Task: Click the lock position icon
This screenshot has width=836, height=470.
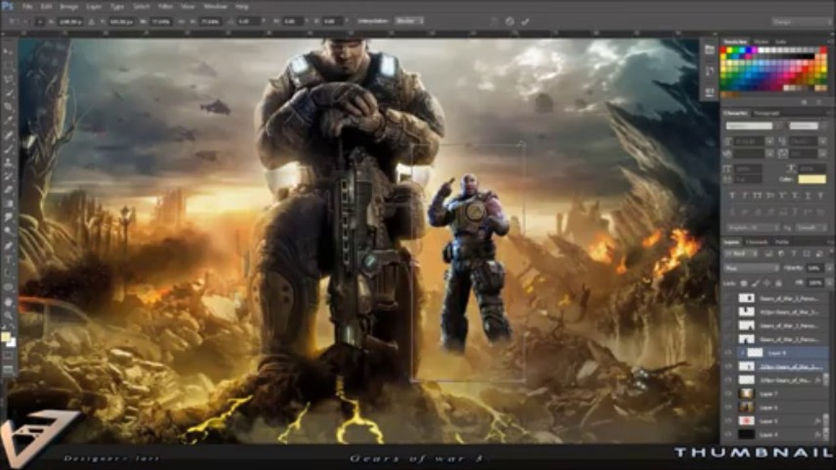Action: pyautogui.click(x=767, y=283)
